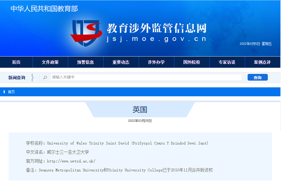
Task: Click the 新闻查询 label
Action: tap(17, 78)
